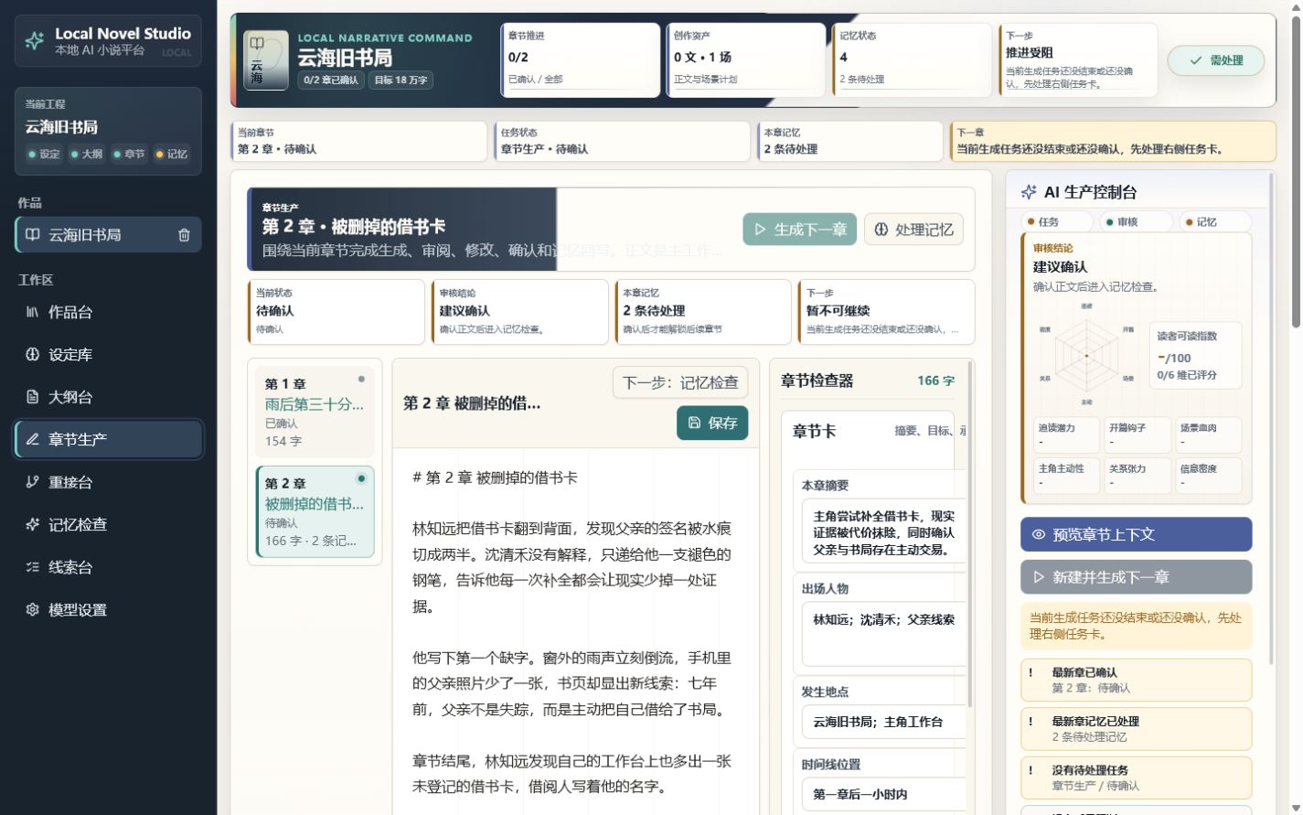Click the 线索台 checklist icon

[32, 567]
